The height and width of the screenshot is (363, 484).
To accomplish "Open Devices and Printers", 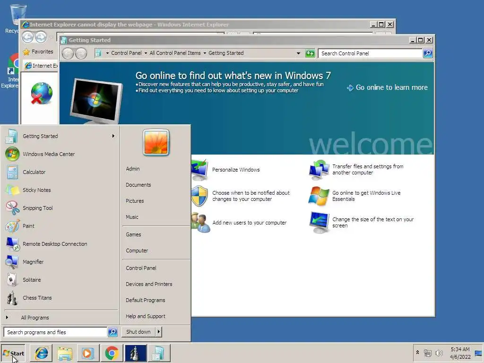I will (149, 284).
